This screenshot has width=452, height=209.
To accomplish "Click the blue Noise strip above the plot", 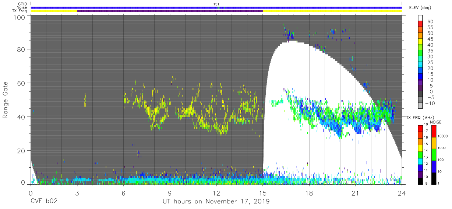I will 216,7.
